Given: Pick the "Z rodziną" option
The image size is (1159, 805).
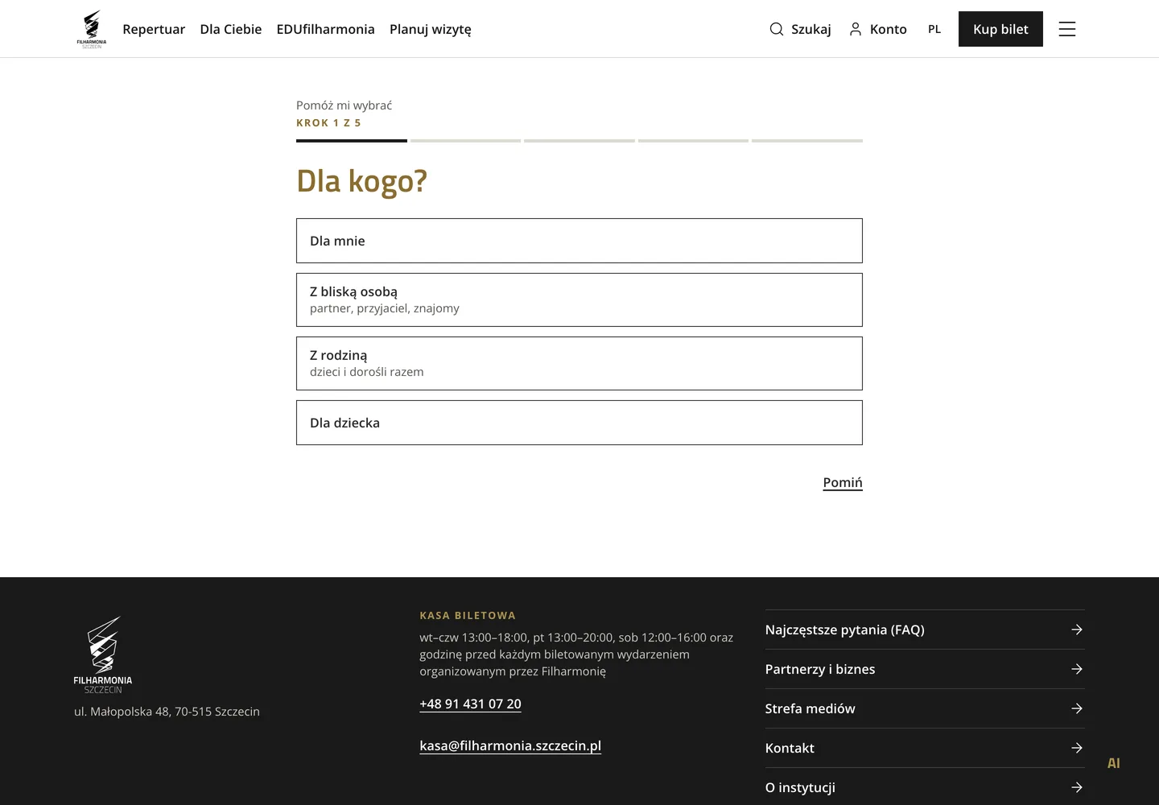Looking at the screenshot, I should click(579, 363).
